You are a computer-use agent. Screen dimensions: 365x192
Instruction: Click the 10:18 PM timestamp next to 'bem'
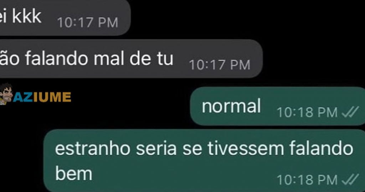(307, 180)
